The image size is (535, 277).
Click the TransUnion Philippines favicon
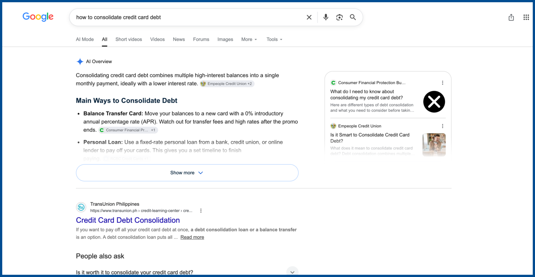tap(81, 207)
